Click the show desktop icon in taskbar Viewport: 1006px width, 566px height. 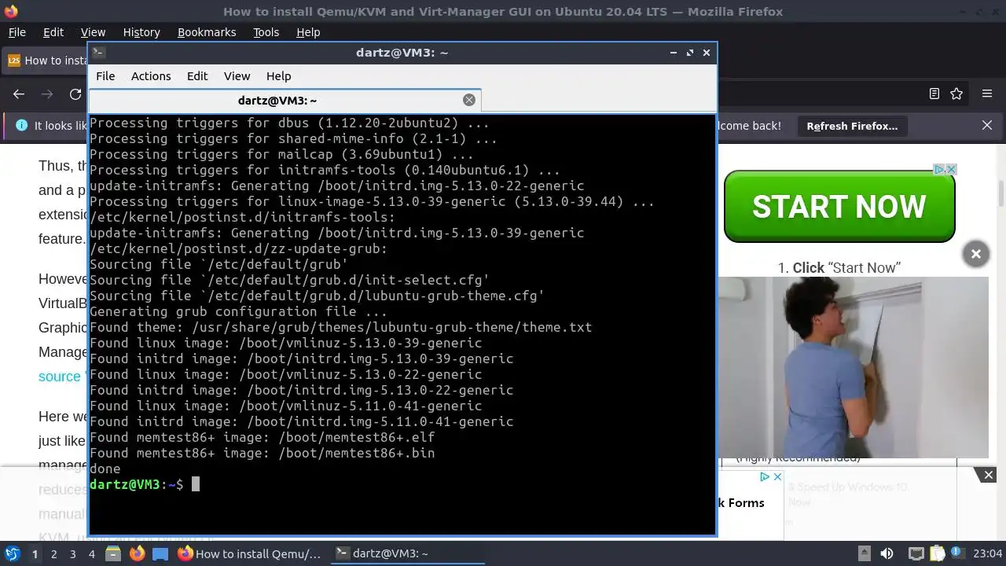160,553
